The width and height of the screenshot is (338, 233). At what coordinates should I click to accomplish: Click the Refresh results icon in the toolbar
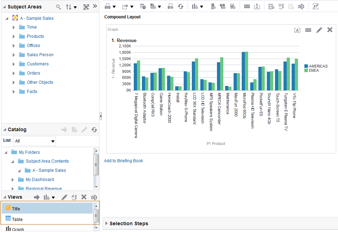click(x=181, y=6)
